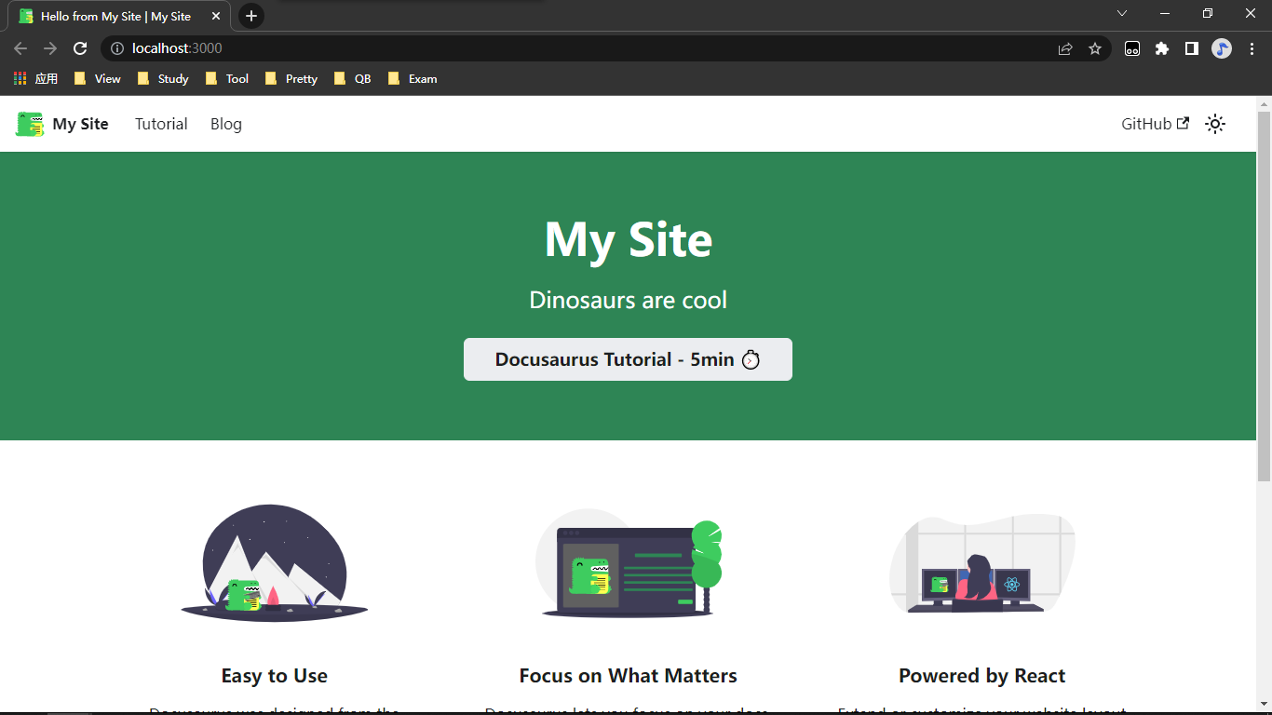Open the Pretty bookmarks folder

(291, 79)
